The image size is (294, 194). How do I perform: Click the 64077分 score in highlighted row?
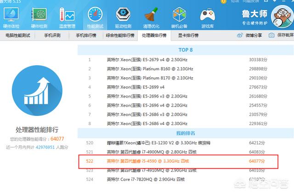pos(257,161)
